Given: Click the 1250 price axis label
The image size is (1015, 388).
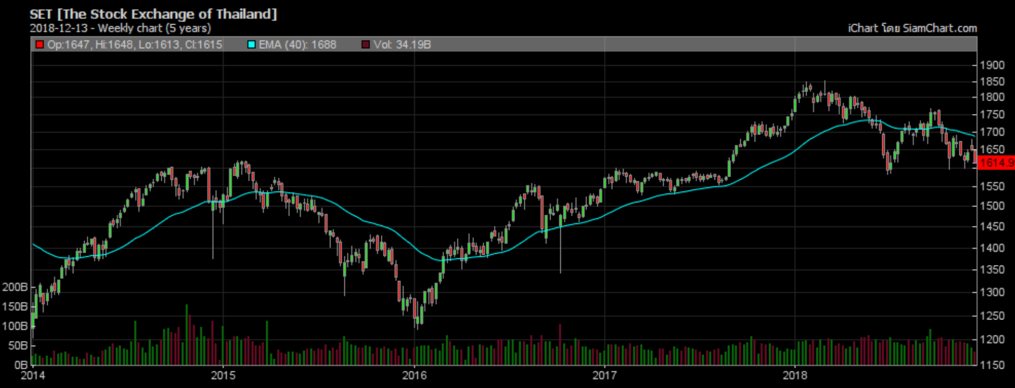Looking at the screenshot, I should click(x=992, y=316).
